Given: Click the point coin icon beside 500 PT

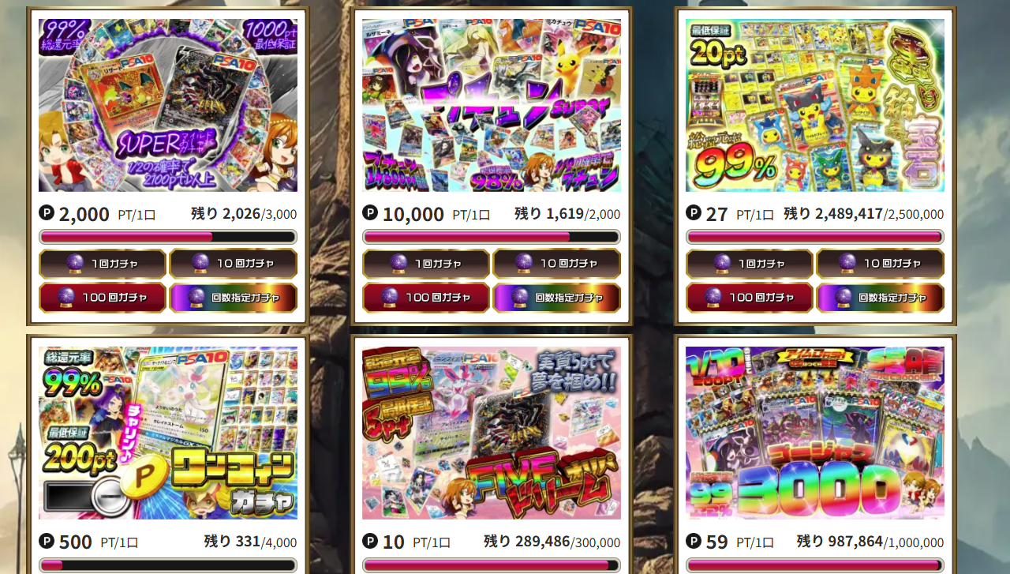Looking at the screenshot, I should click(47, 541).
